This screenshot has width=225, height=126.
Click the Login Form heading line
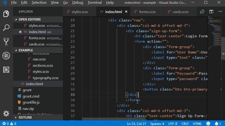tap(171, 36)
